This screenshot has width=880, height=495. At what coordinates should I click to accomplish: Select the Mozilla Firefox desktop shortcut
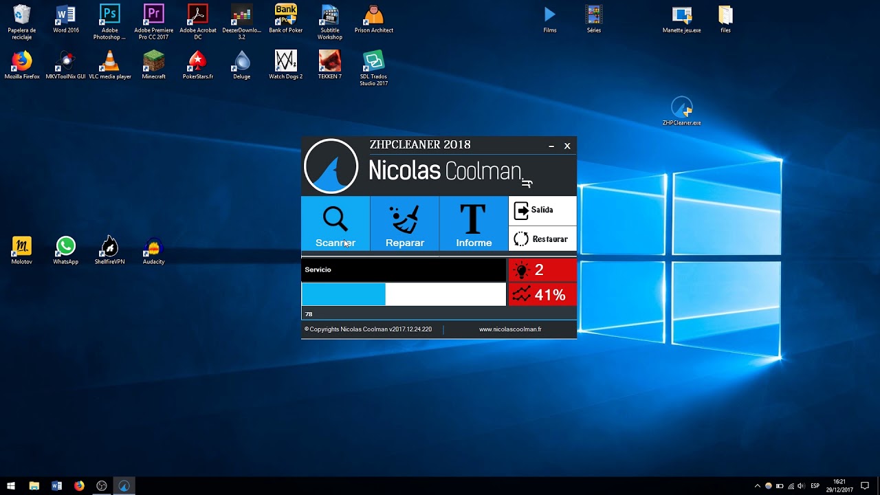click(x=22, y=65)
